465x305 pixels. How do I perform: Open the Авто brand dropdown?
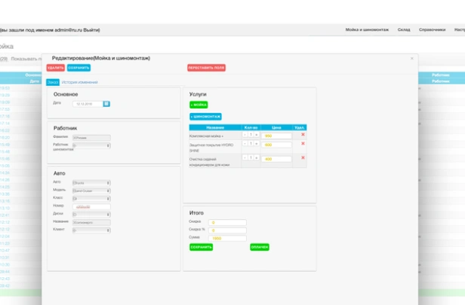coord(91,182)
